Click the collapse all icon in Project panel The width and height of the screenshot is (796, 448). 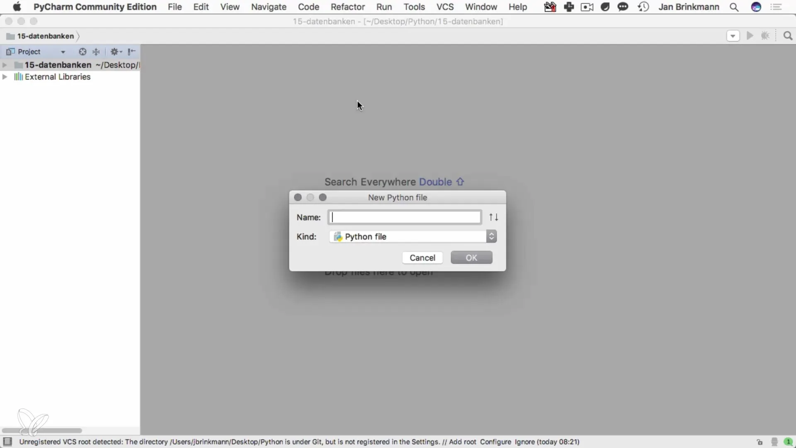click(x=96, y=52)
